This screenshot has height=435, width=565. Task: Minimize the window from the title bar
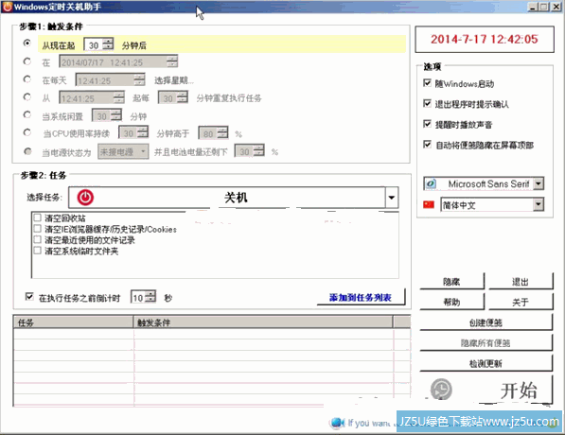(x=533, y=7)
